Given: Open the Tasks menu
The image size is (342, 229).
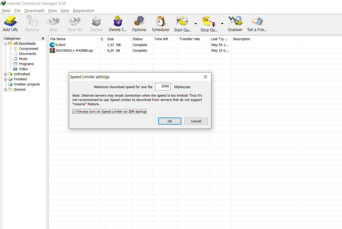Looking at the screenshot, I should (6, 11).
